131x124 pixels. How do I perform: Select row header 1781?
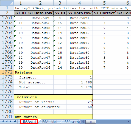pos(7,117)
